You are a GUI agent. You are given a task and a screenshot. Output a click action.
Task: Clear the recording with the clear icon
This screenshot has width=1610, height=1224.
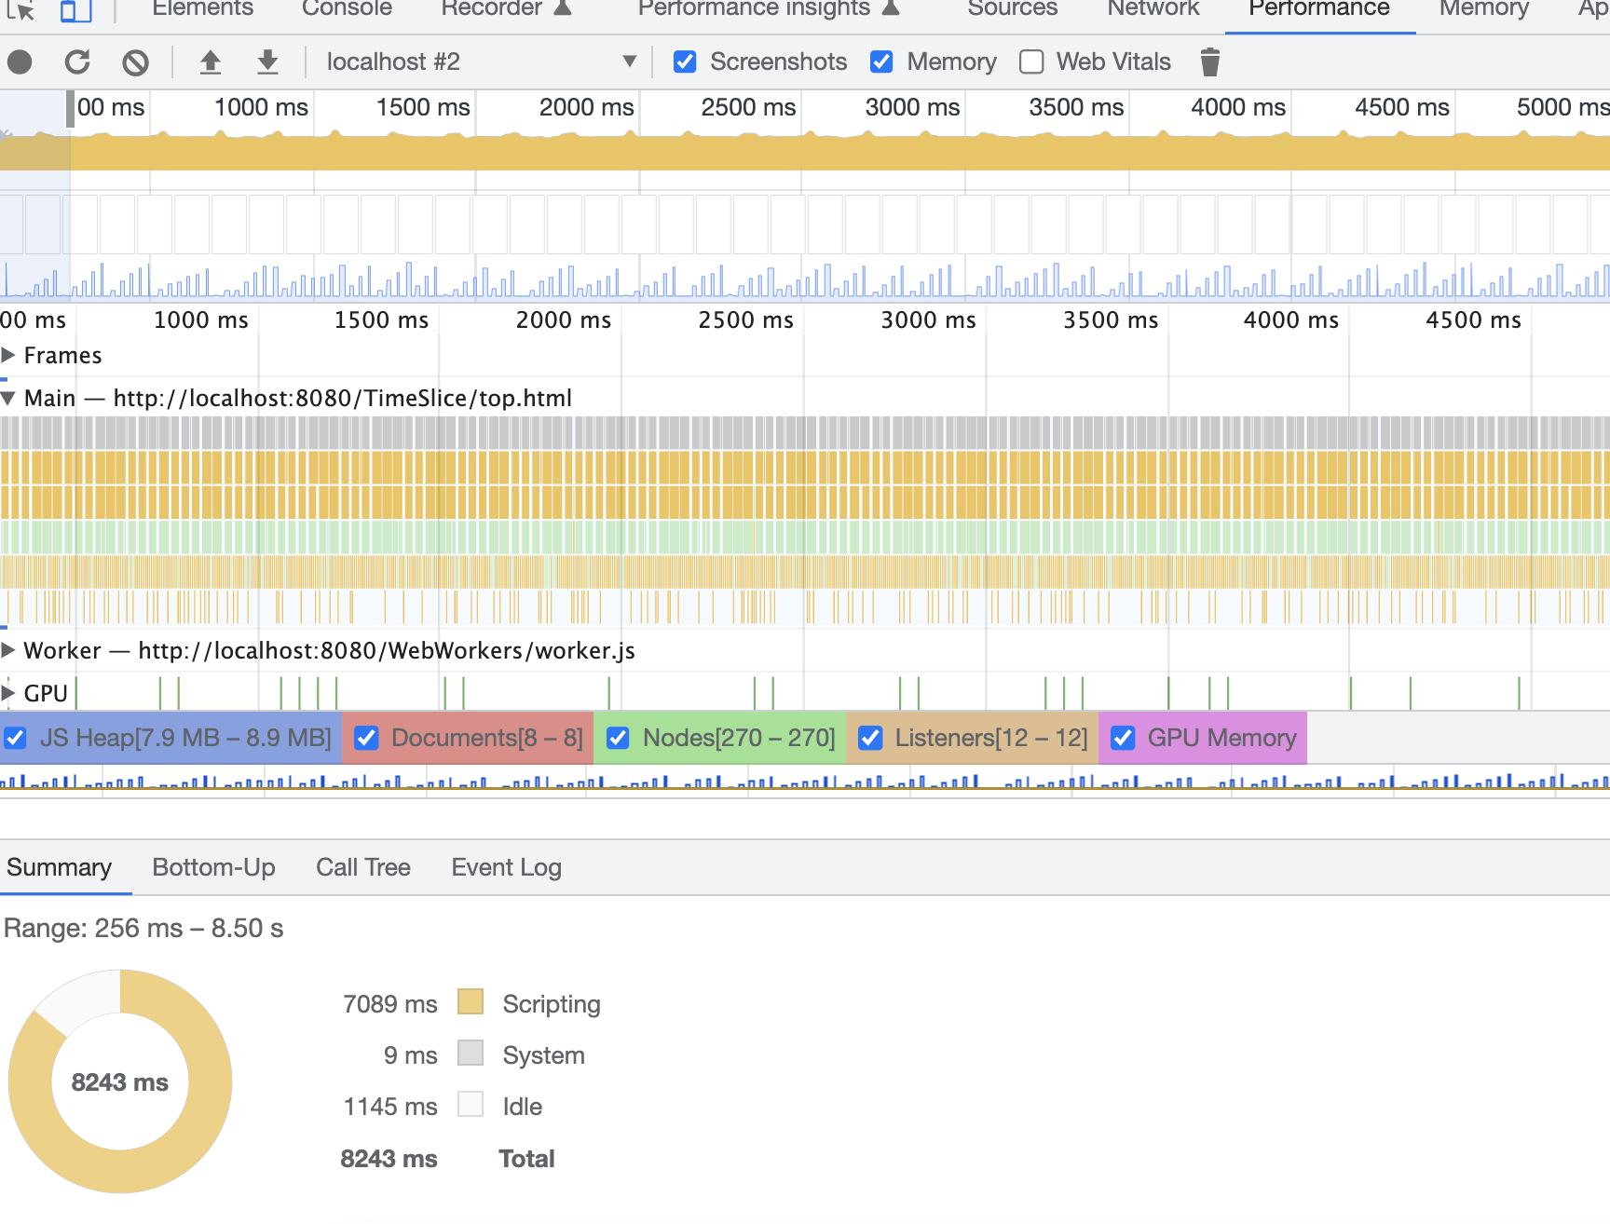coord(135,62)
